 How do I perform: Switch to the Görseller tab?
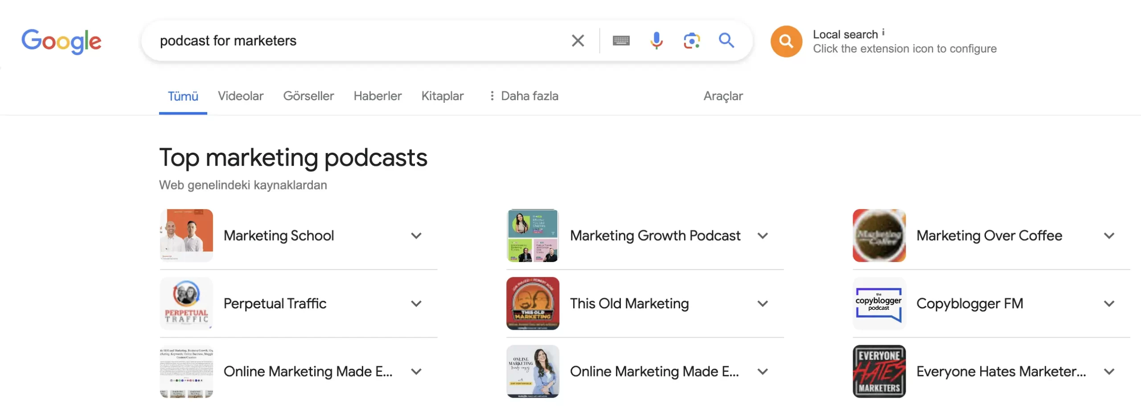pyautogui.click(x=308, y=96)
